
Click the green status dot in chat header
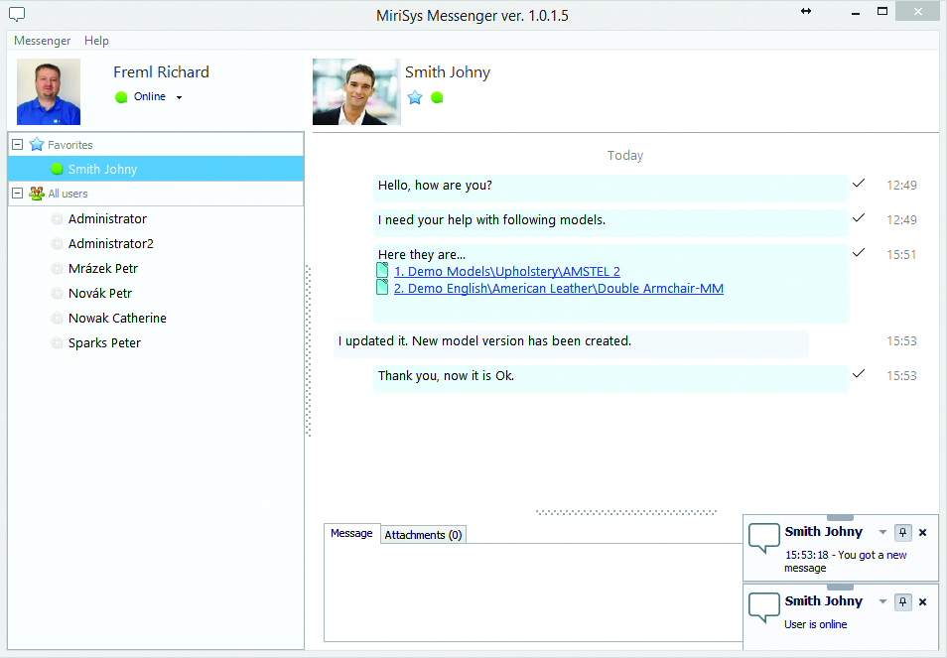coord(437,97)
